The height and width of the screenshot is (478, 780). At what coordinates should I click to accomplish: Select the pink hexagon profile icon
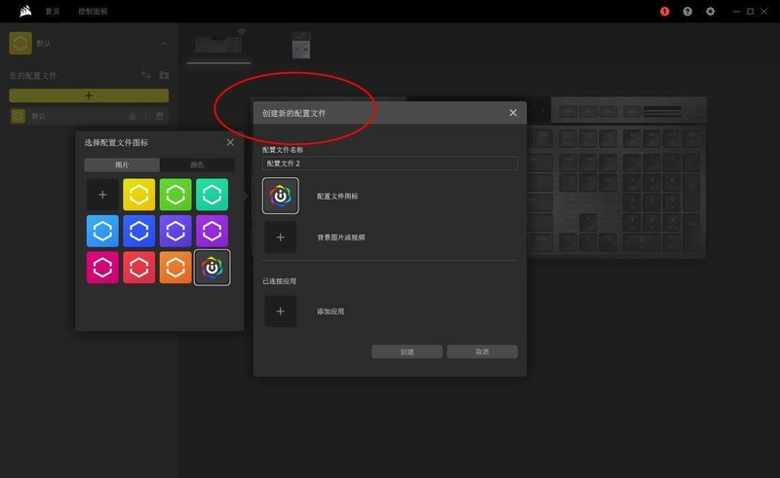coord(102,268)
